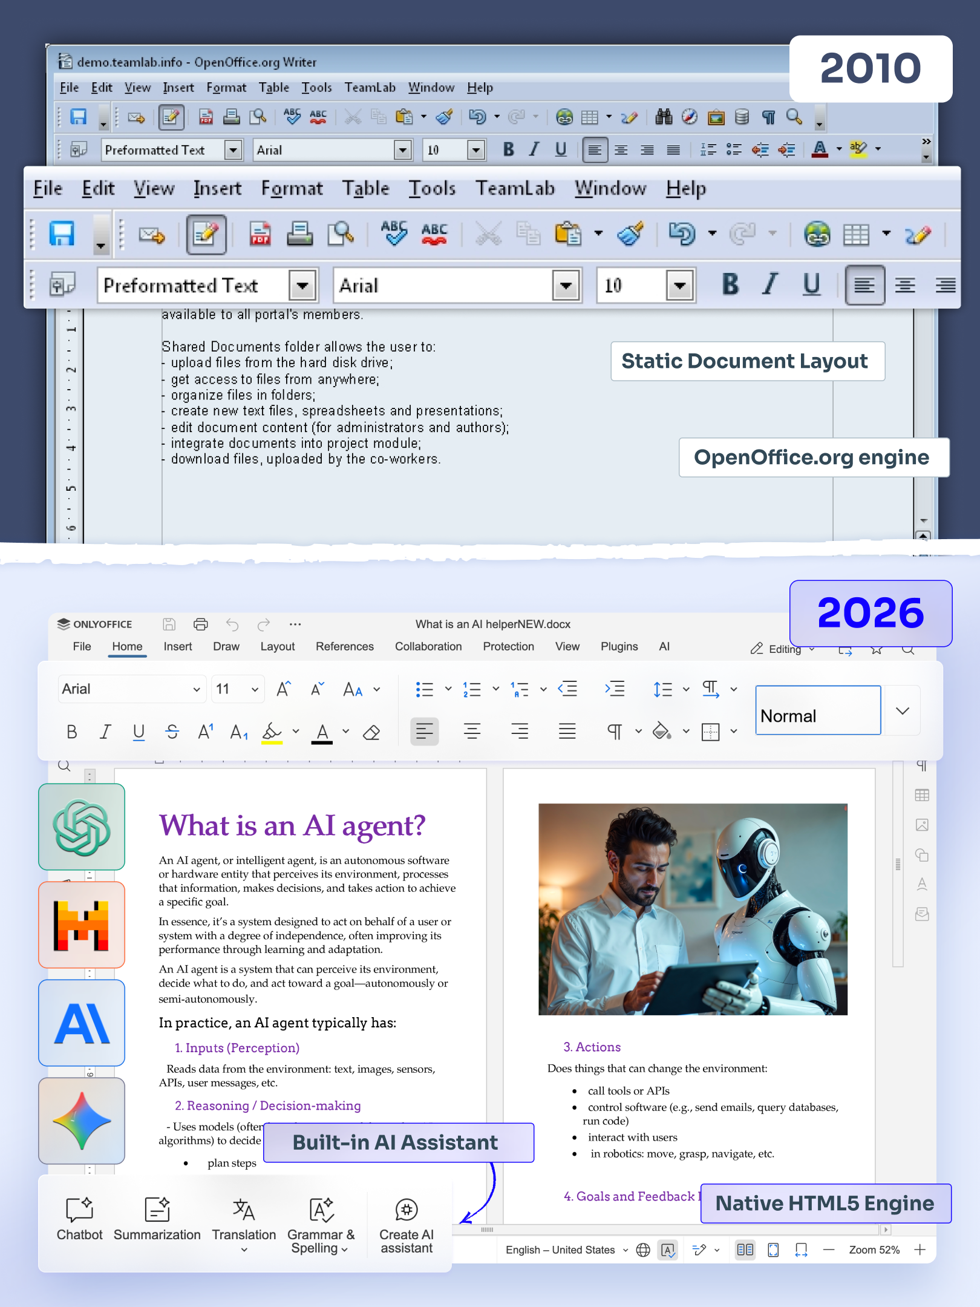The image size is (980, 1307).
Task: Open the Tools menu in small OpenOffice menu bar
Action: (316, 87)
